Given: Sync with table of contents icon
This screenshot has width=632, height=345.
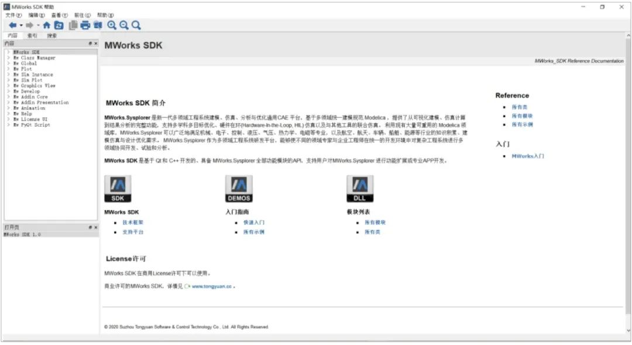Looking at the screenshot, I should point(59,25).
